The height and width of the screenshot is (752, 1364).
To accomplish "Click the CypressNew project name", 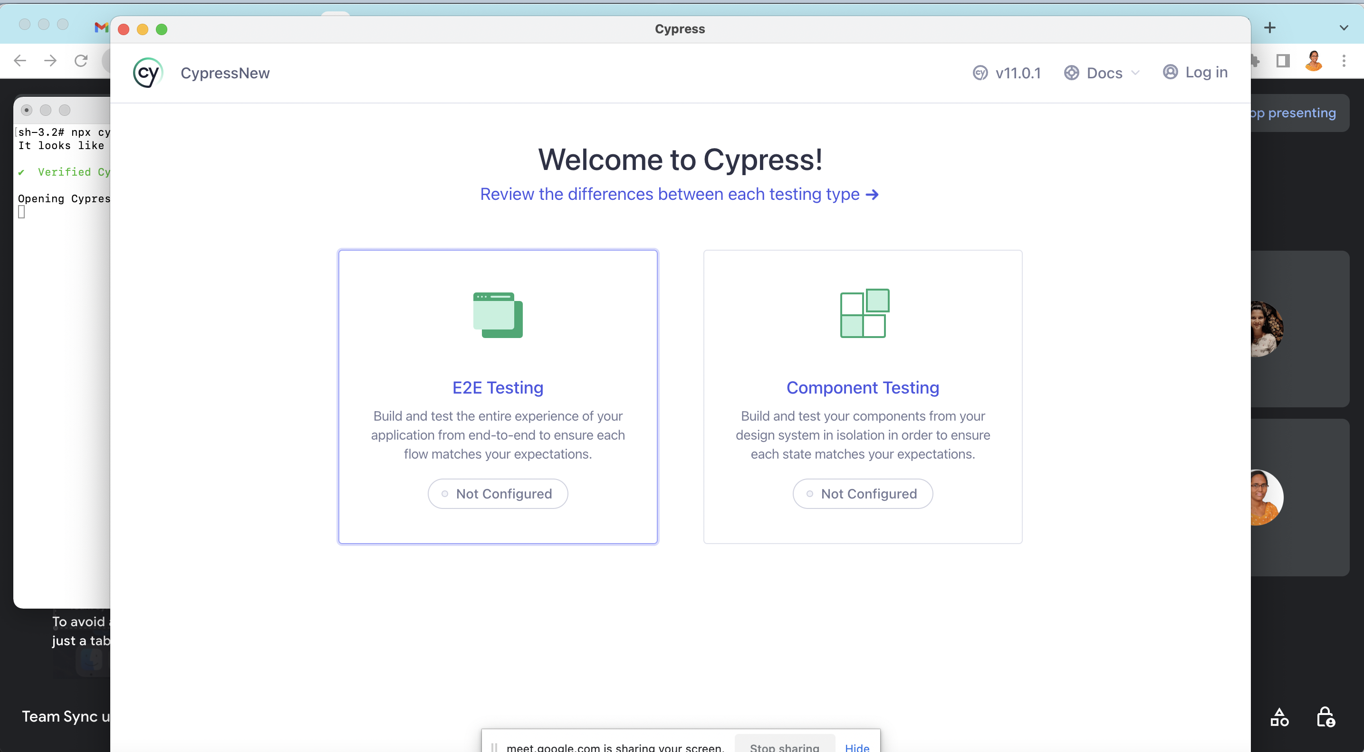I will 225,73.
